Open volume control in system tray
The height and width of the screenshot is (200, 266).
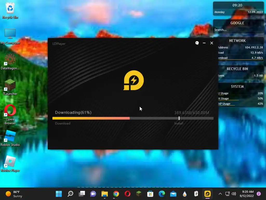click(x=234, y=194)
